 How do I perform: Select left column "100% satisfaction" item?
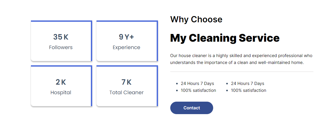tap(199, 90)
